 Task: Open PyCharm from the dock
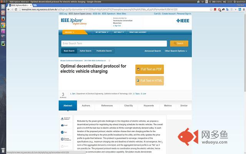pyautogui.click(x=3, y=44)
